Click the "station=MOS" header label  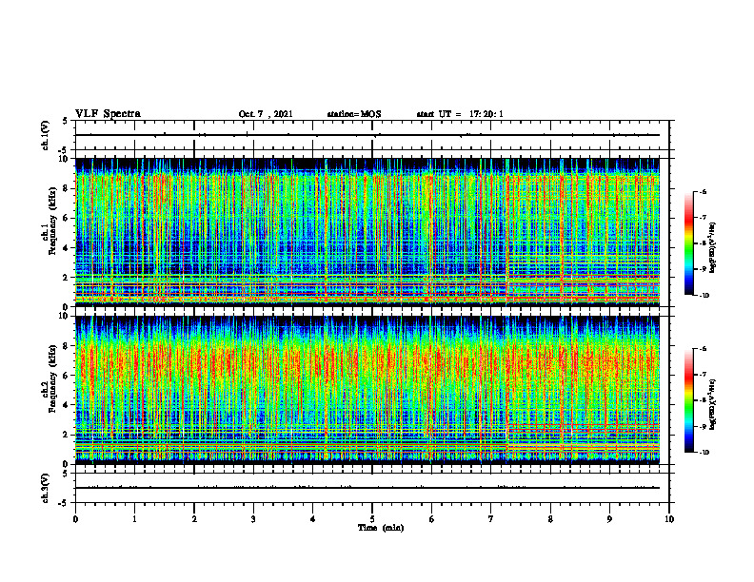(x=354, y=114)
